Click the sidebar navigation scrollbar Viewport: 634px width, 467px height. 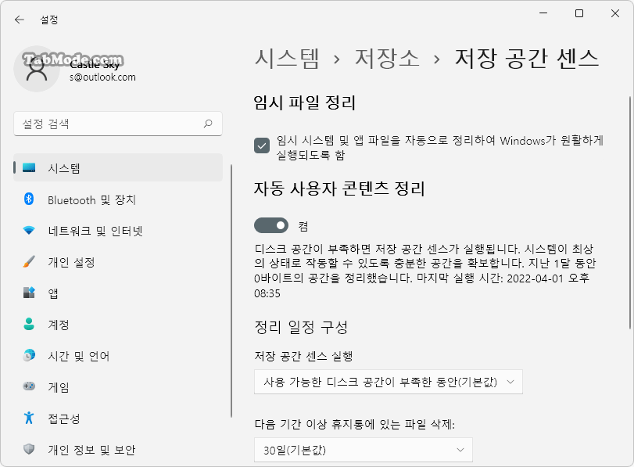click(x=231, y=290)
